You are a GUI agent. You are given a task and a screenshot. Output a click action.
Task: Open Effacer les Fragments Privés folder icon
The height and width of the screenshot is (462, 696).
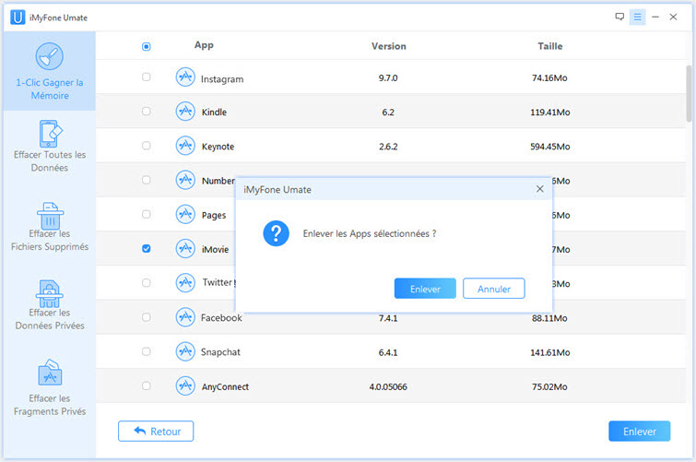[x=50, y=373]
